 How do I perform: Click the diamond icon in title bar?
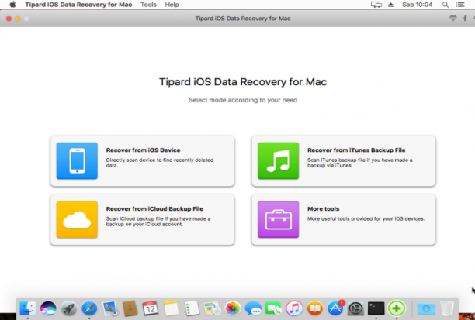453,19
